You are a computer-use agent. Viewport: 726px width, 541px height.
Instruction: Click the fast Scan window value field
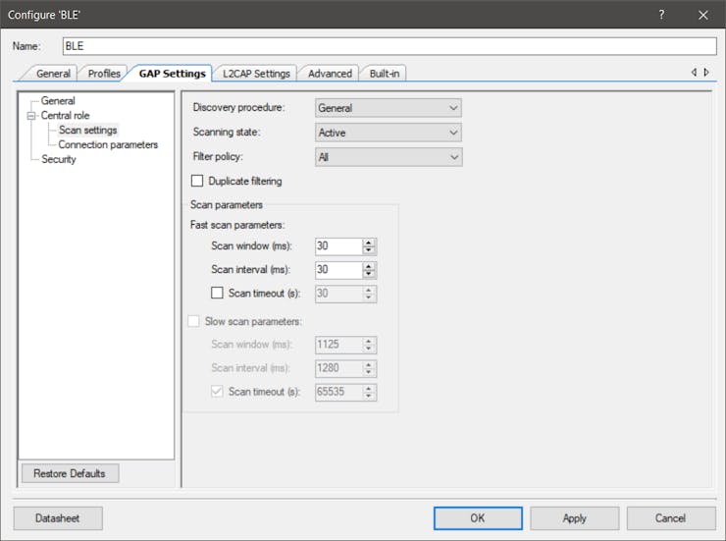coord(338,245)
